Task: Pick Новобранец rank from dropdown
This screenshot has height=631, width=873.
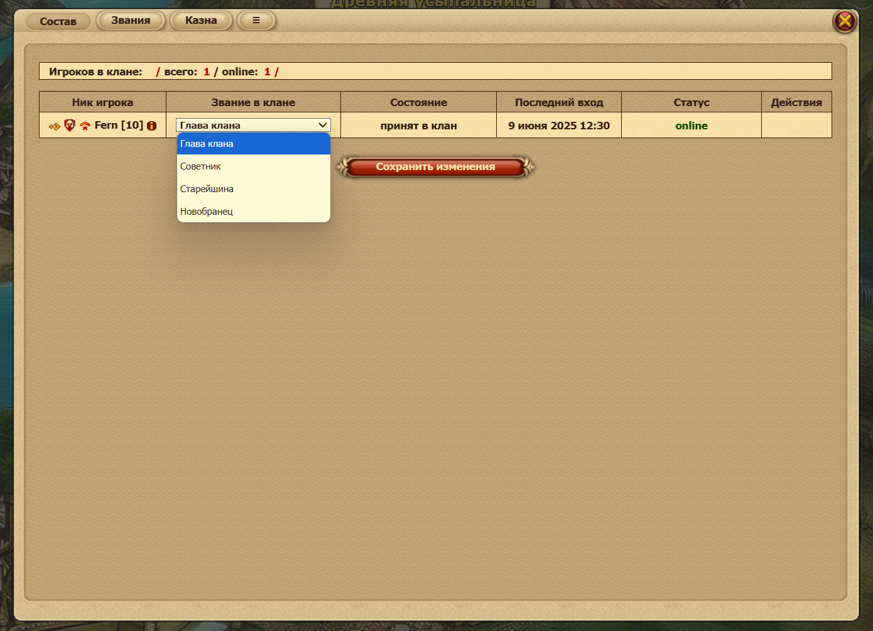Action: pos(253,212)
